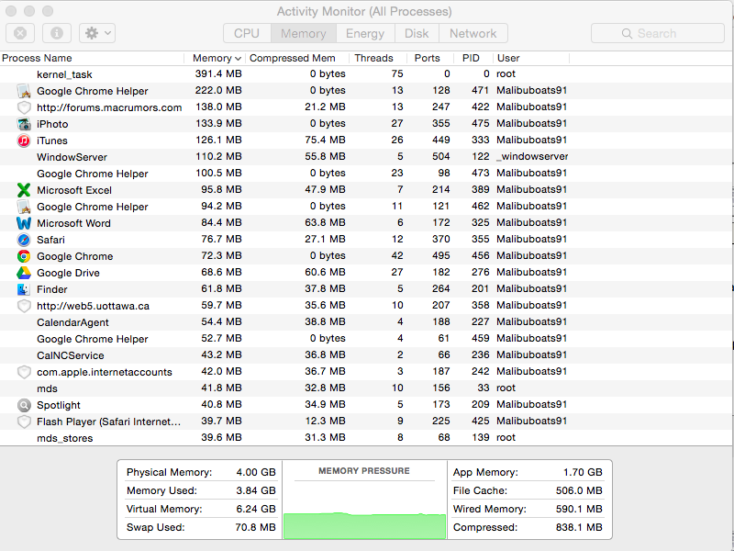Click the Wired Memory 590.1 MB value
The width and height of the screenshot is (734, 551).
tap(579, 509)
